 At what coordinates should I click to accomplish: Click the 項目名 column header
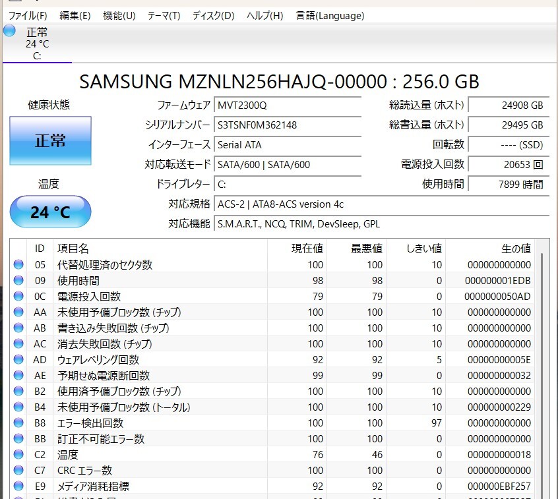(160, 249)
